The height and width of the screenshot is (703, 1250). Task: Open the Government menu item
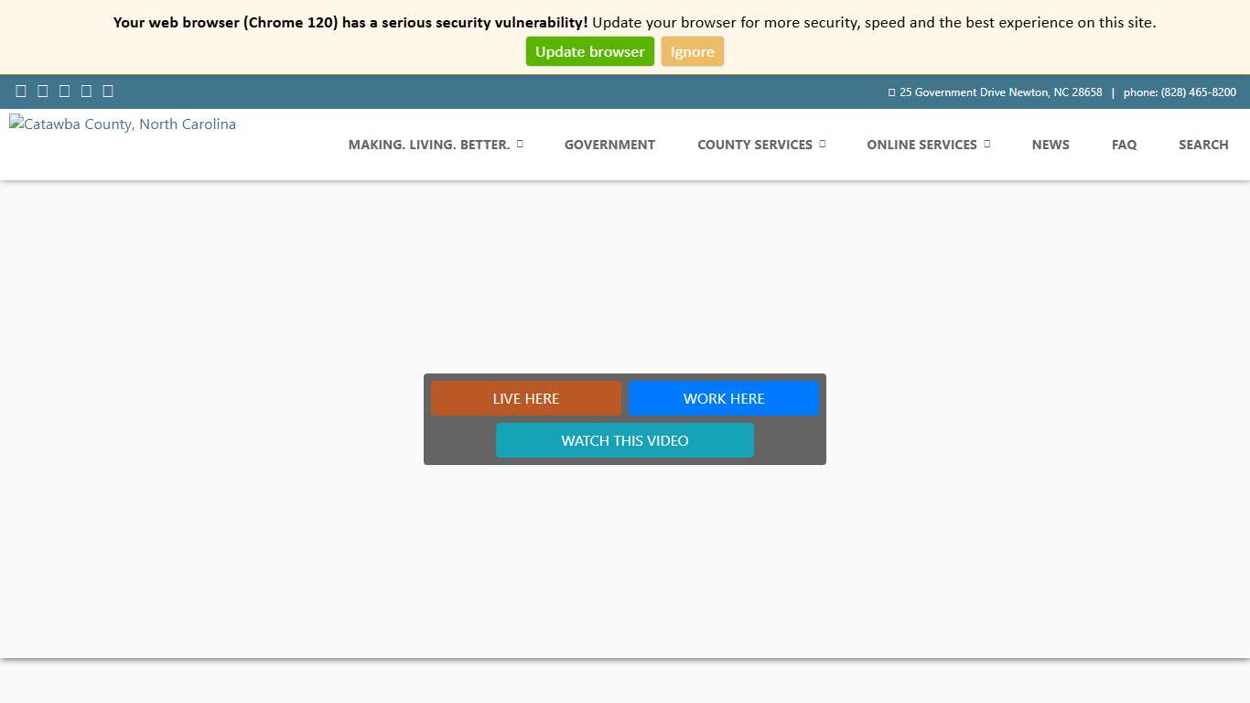pos(609,145)
